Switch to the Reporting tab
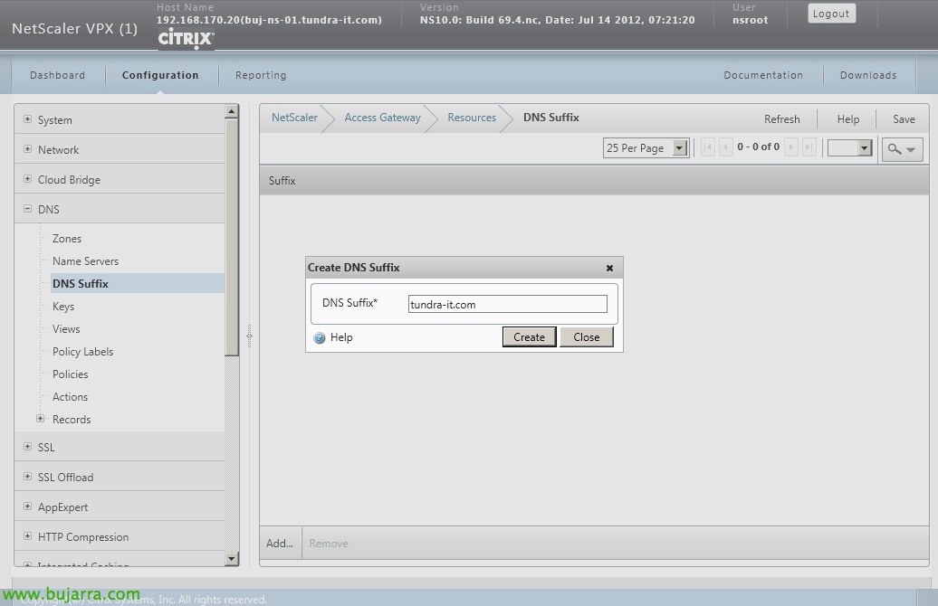Screen dimensions: 938x606 pyautogui.click(x=261, y=75)
